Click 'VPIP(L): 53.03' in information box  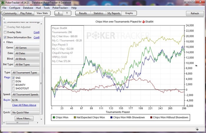(59, 57)
